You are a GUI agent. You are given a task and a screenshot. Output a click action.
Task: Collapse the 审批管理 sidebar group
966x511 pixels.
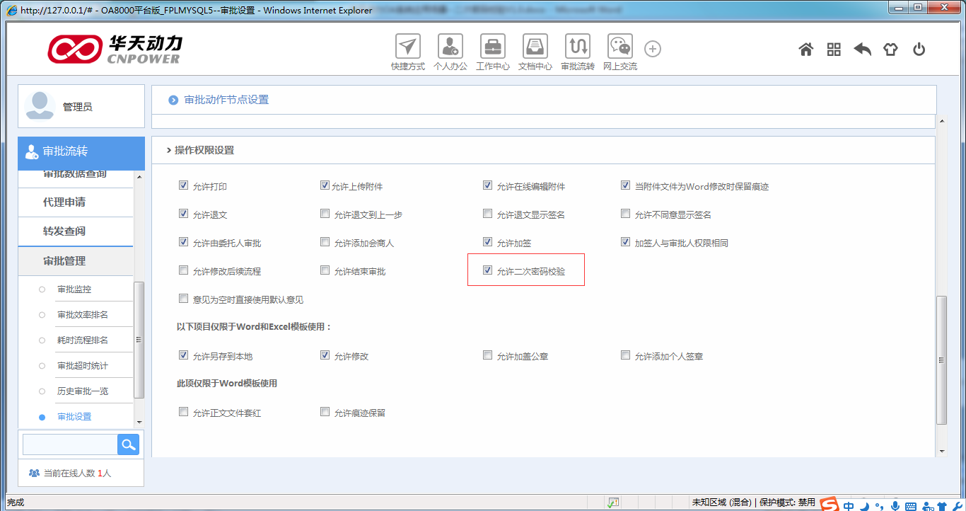[x=64, y=261]
